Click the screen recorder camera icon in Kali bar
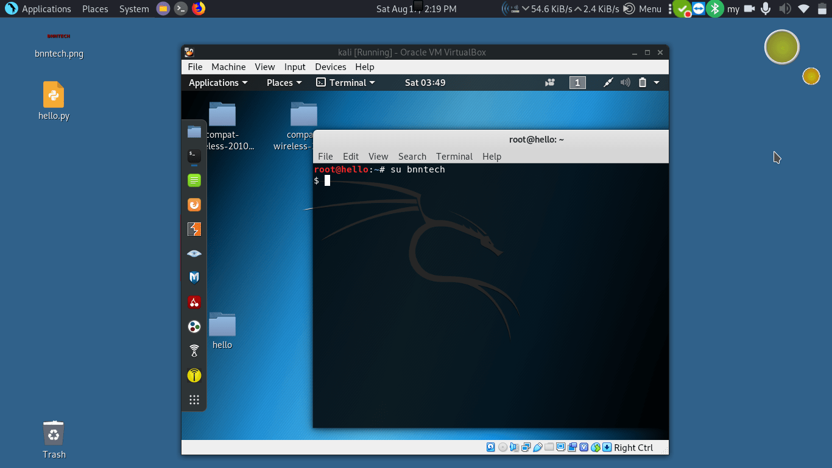The width and height of the screenshot is (832, 468). pyautogui.click(x=550, y=83)
